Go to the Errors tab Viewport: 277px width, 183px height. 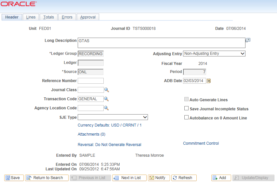coord(67,17)
